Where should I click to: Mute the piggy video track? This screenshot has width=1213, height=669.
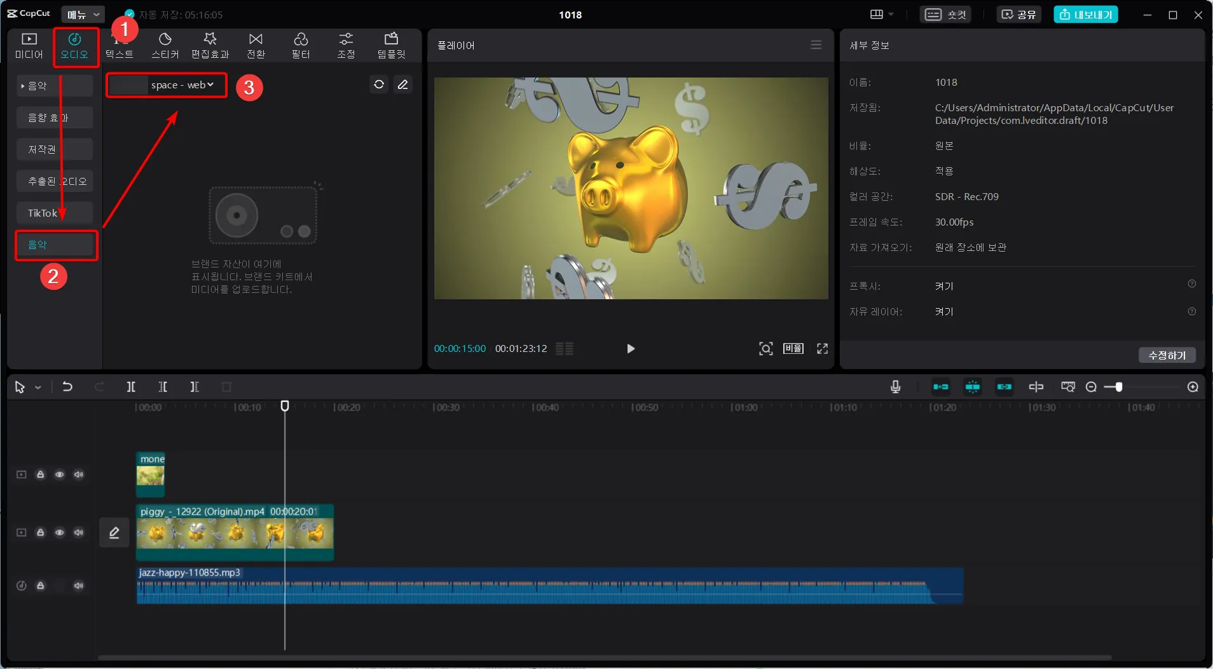[78, 532]
